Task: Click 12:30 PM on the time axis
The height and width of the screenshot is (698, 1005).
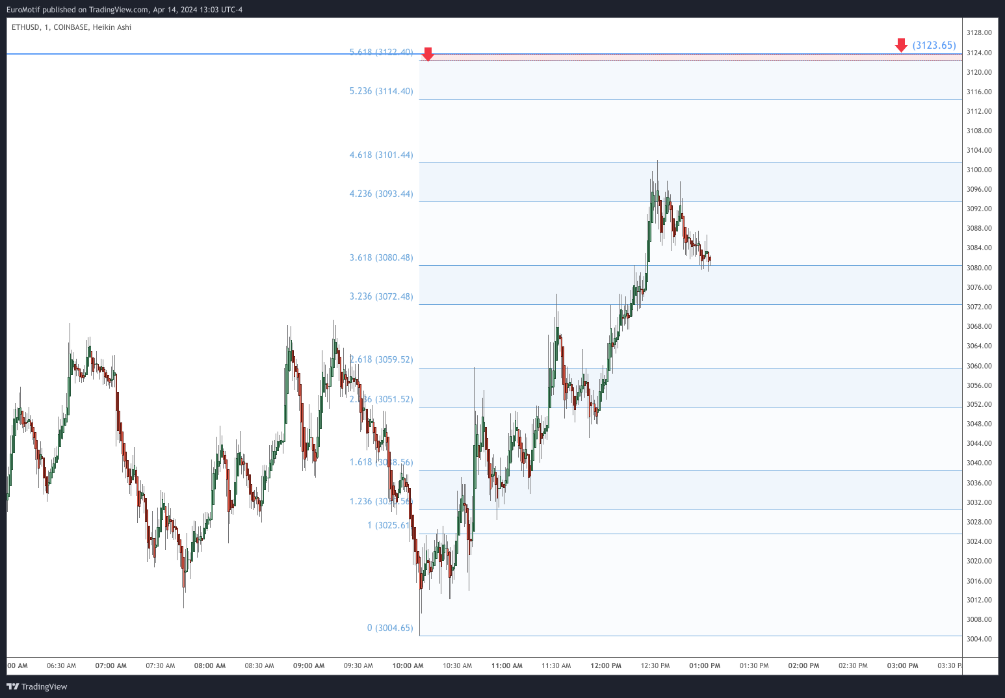Action: [x=655, y=666]
